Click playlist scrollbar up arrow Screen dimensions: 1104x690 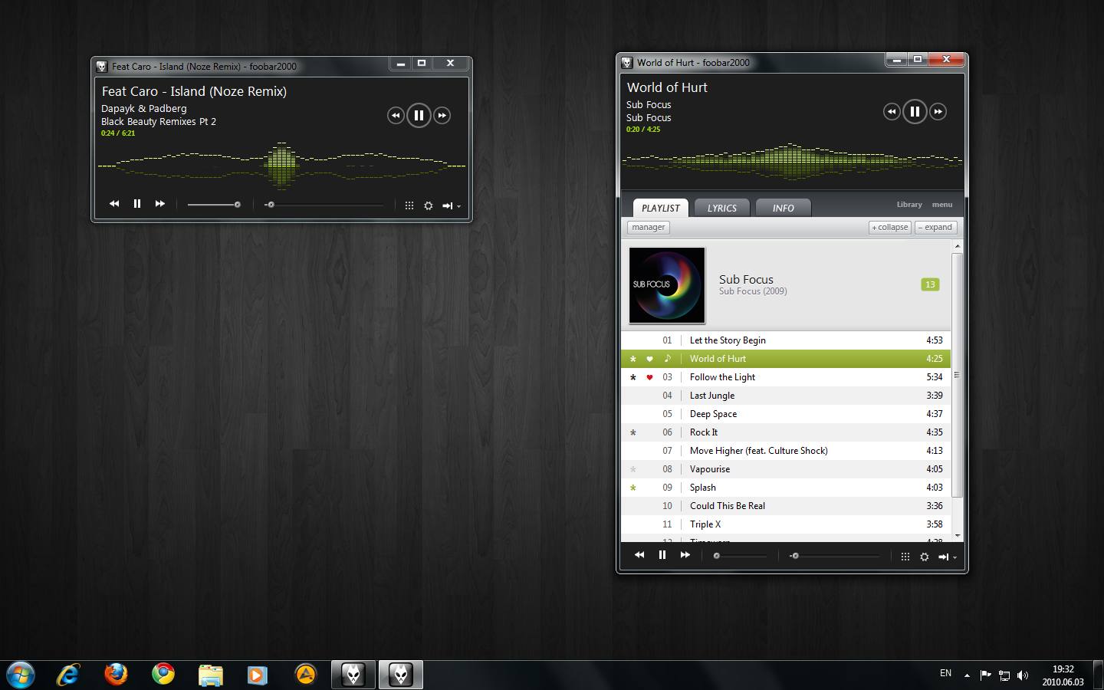[x=957, y=246]
